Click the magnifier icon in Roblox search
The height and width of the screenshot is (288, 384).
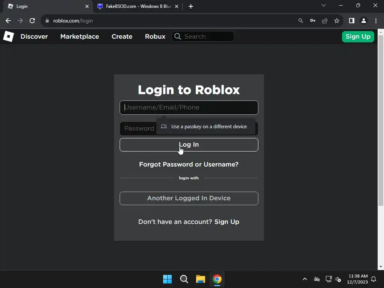pos(178,36)
